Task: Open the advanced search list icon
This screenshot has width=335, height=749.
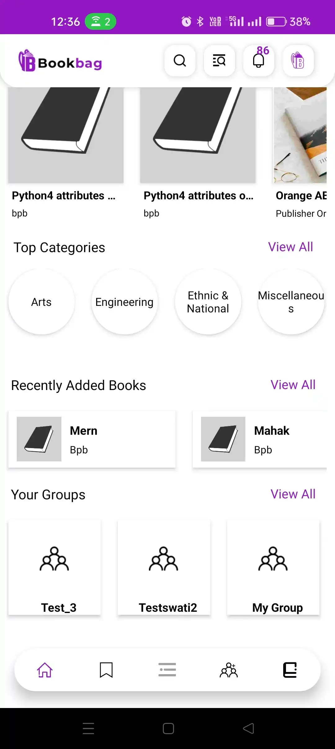Action: click(x=219, y=61)
